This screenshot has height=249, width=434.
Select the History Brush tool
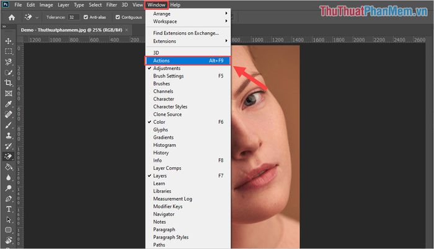tap(8, 146)
